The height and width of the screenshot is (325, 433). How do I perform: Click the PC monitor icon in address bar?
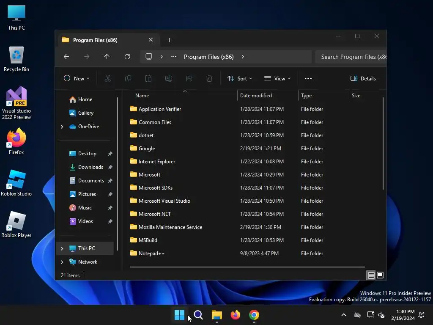tap(149, 57)
